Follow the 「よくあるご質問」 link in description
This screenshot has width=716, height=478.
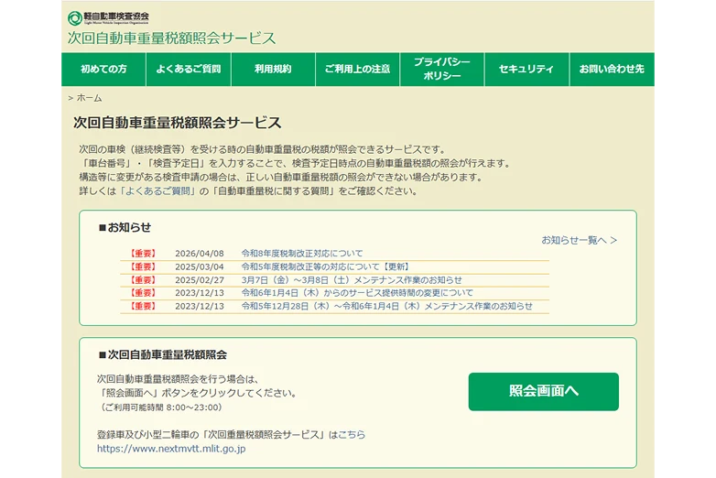[158, 190]
